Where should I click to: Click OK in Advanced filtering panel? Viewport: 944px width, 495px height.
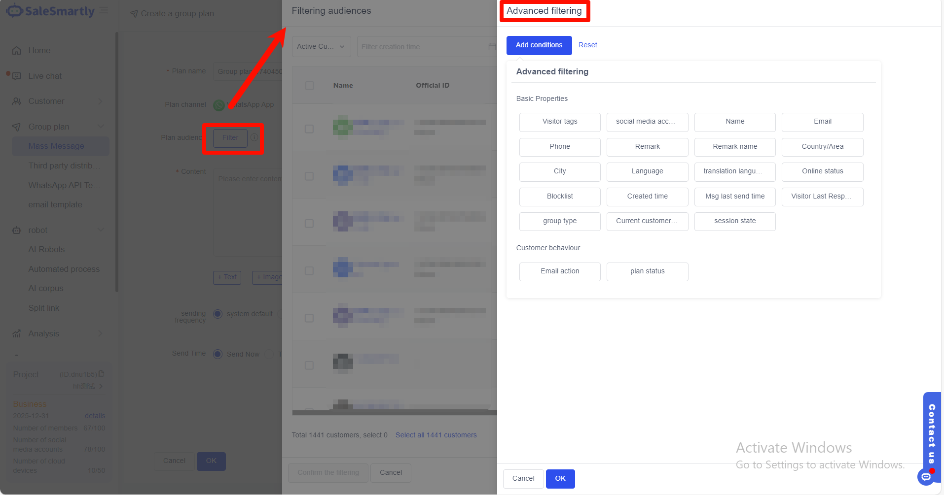coord(560,479)
